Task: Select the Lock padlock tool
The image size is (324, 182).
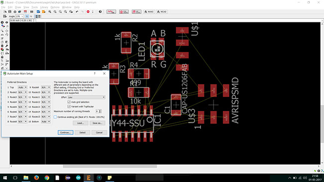Action: [2, 57]
